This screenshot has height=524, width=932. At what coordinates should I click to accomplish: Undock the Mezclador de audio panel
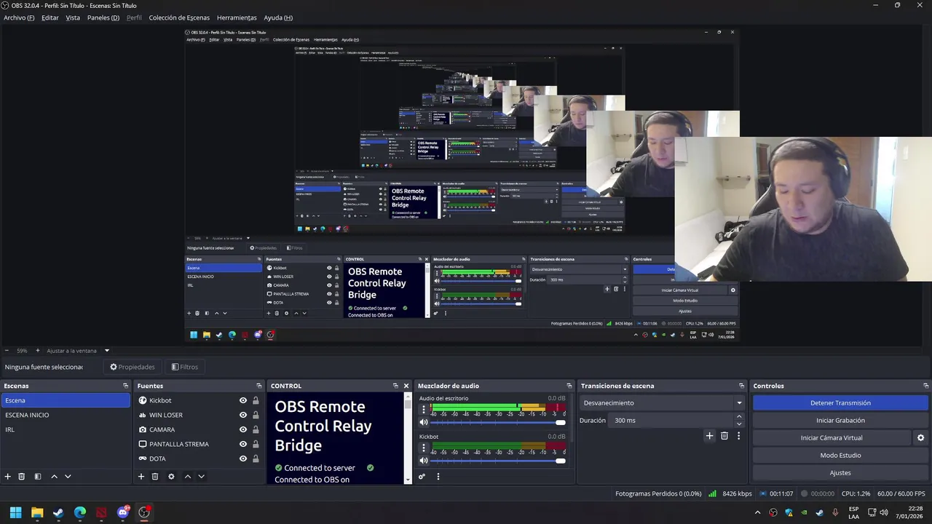569,386
